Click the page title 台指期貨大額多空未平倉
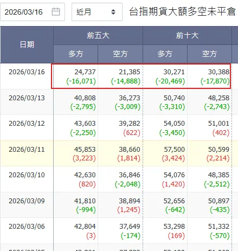238x251 pixels. (183, 11)
